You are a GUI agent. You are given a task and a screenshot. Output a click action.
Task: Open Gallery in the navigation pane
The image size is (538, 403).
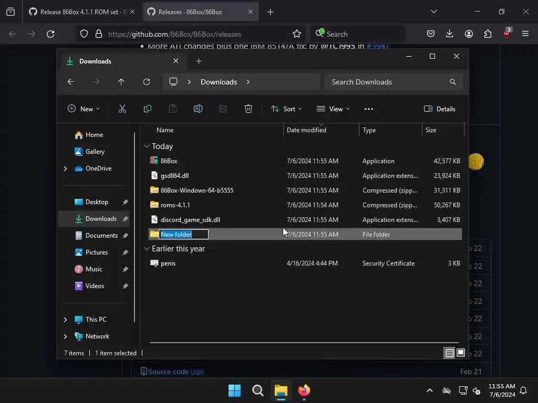(89, 152)
